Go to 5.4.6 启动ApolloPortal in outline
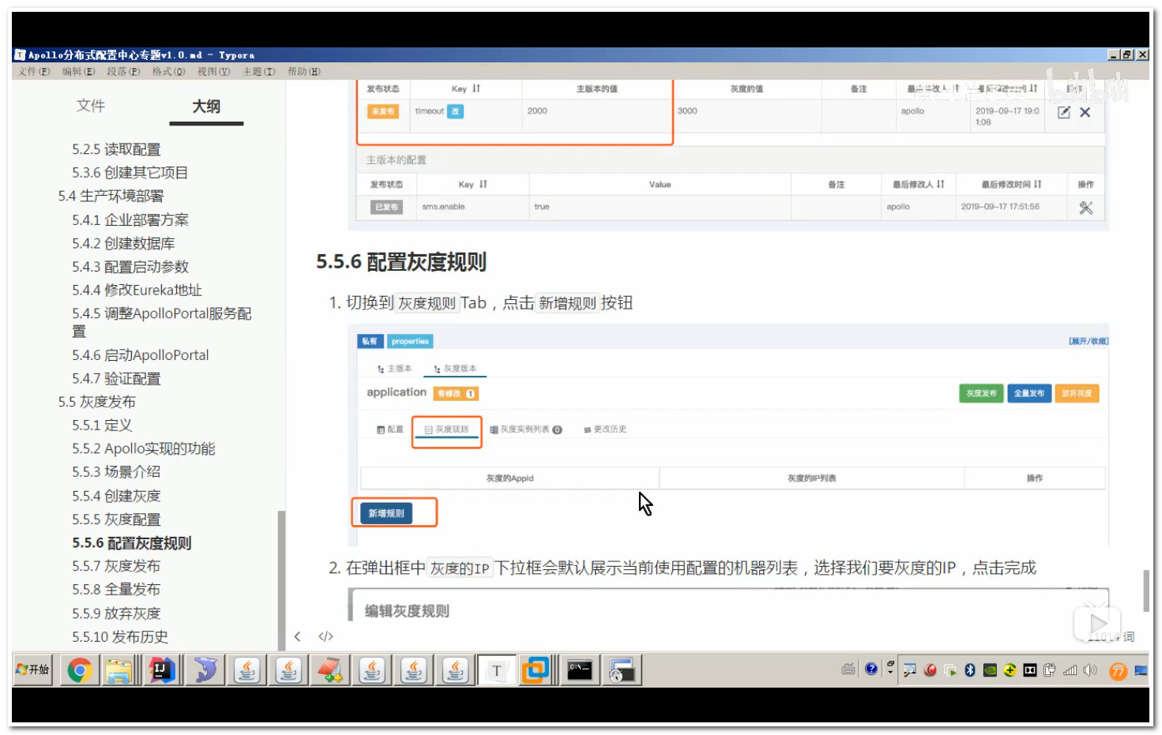Screen dimensions: 1162x735 (x=140, y=355)
